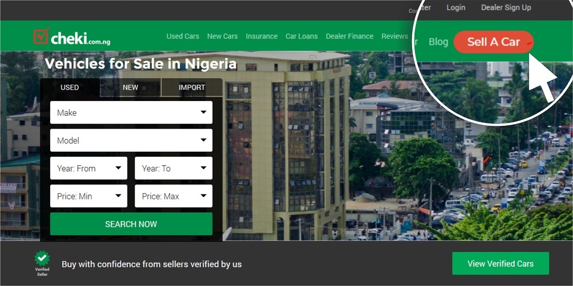
Task: Open the Dealer Finance link
Action: [x=350, y=36]
